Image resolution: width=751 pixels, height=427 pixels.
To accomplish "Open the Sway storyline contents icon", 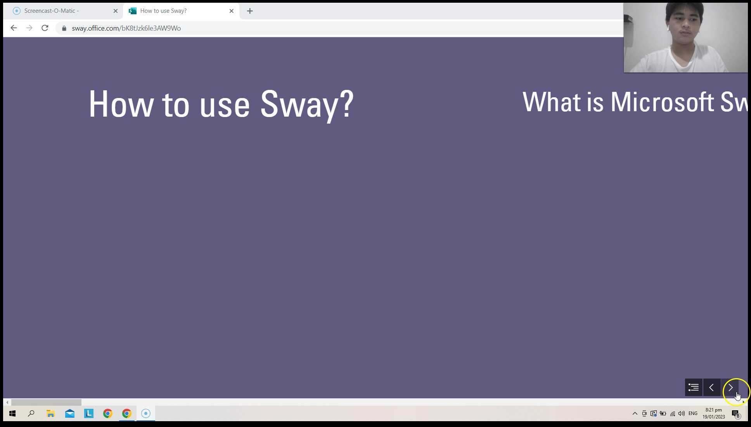I will pos(693,387).
